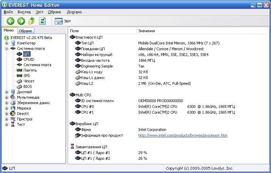Select the Кеш L1 даних row

(x=169, y=78)
